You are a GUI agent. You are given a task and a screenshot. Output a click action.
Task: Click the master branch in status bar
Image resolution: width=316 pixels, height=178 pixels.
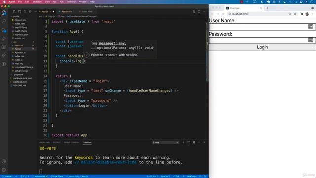click(8, 176)
